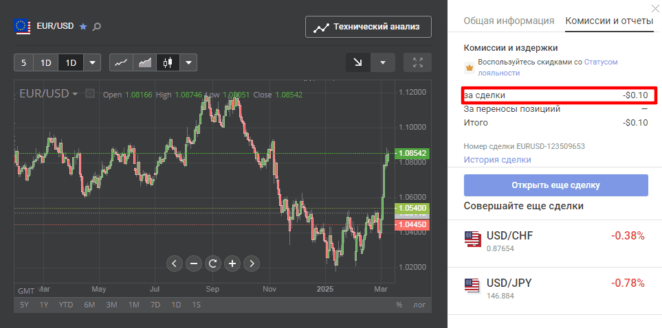662x328 pixels.
Task: Set chart range to 1S
Action: pos(196,305)
